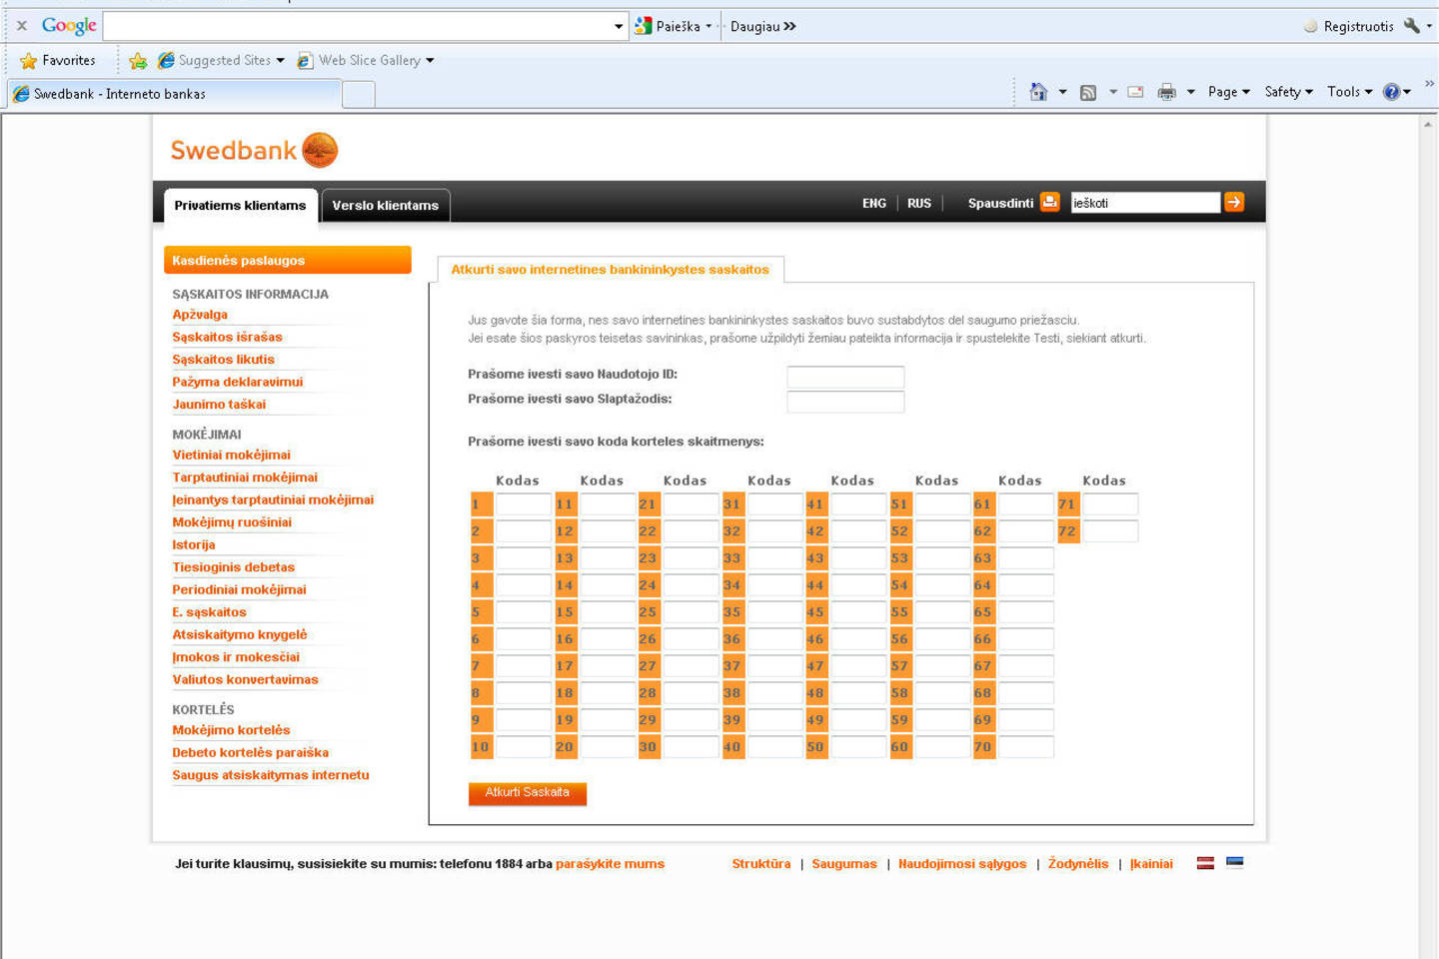The image size is (1439, 959).
Task: Click the Read mail icon
Action: (1135, 92)
